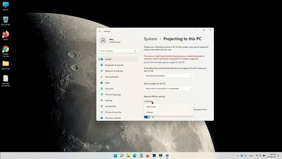Image resolution: width=282 pixels, height=159 pixels.
Task: Open This PC desktop icon
Action: coord(6,6)
